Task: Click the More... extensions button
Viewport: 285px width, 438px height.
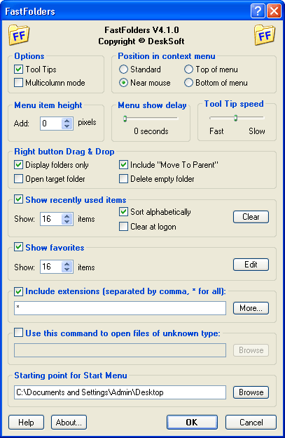Action: (x=251, y=308)
